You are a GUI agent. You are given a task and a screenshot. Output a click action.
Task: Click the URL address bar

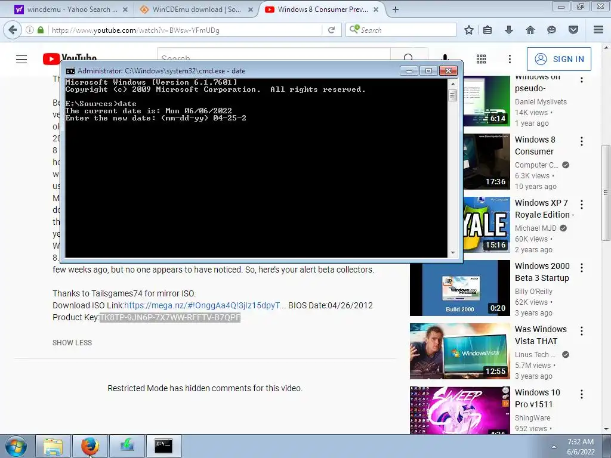point(185,30)
